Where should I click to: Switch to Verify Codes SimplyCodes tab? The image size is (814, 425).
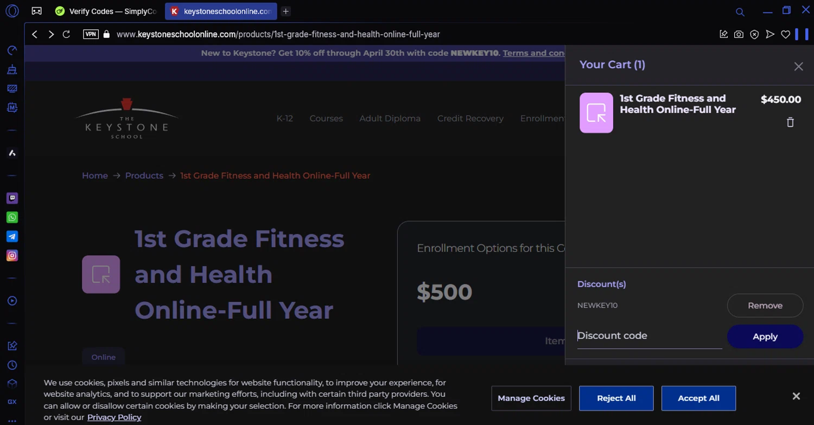[106, 11]
